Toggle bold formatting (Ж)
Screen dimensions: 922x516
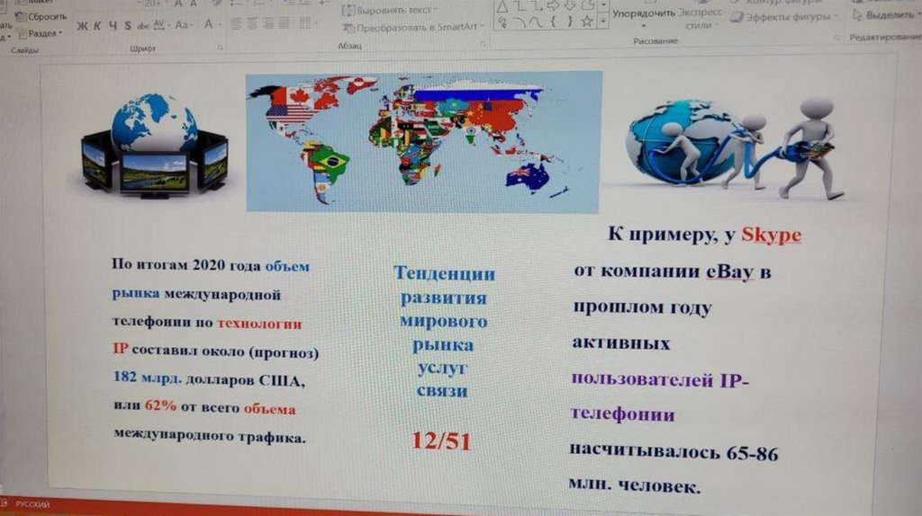click(x=82, y=26)
